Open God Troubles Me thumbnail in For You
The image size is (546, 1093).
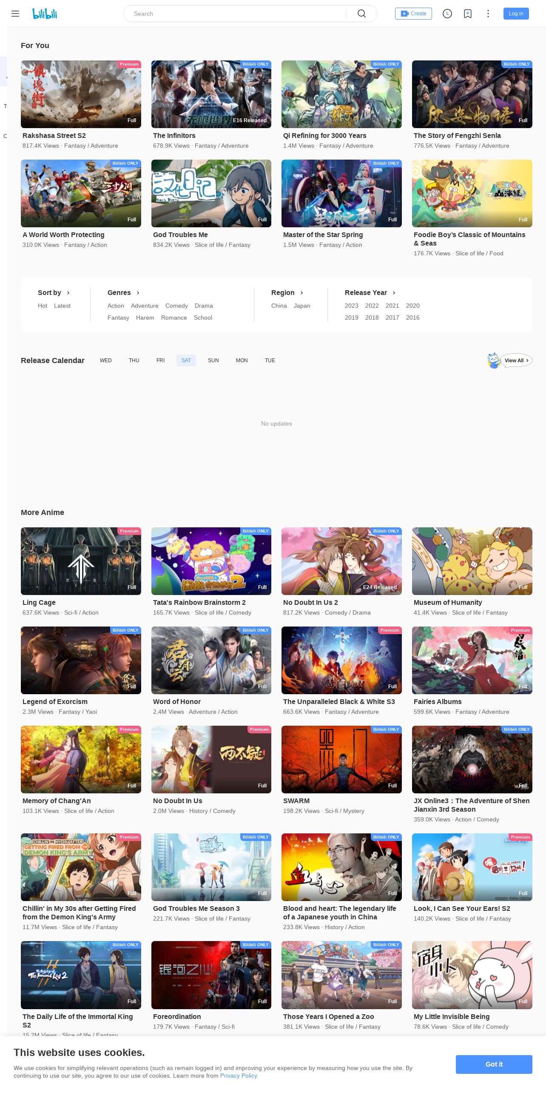click(211, 193)
